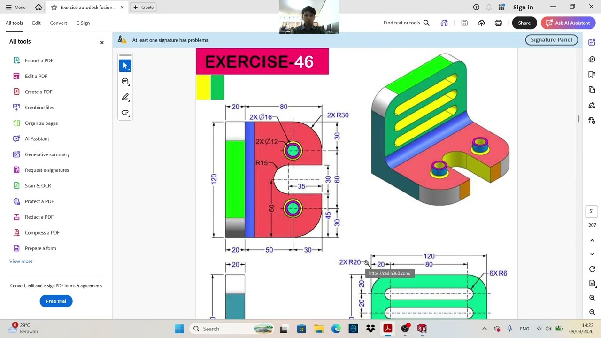Click the current page number box
The width and height of the screenshot is (601, 338).
pyautogui.click(x=592, y=211)
